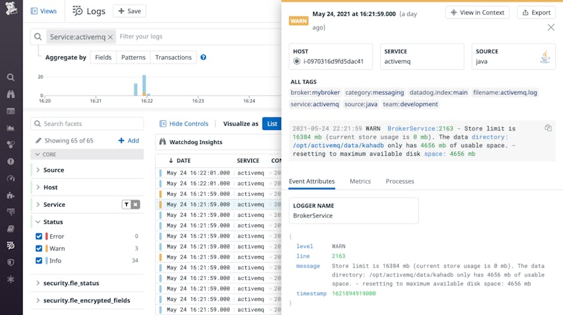Screen dimensions: 563x315
Task: Click the log search magnifier icon
Action: click(38, 36)
